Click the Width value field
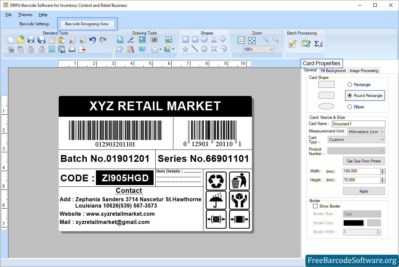The height and width of the screenshot is (267, 399). (x=361, y=171)
